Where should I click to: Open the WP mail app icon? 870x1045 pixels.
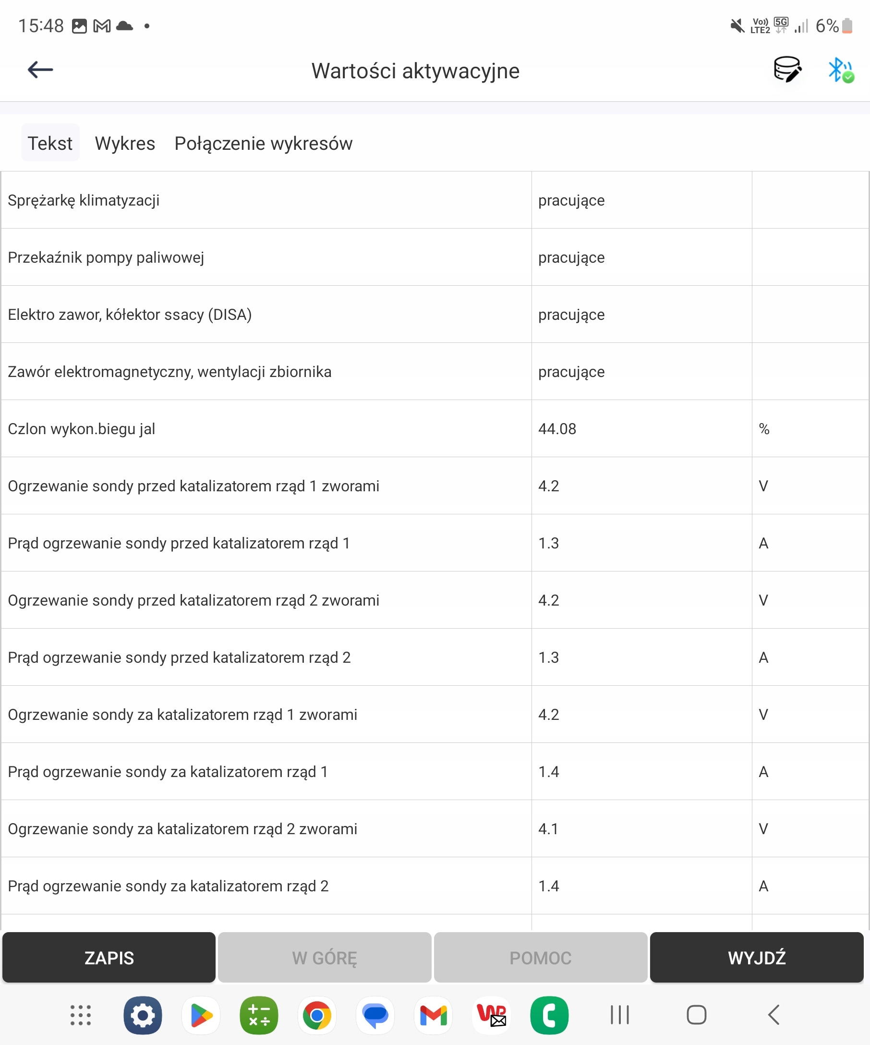492,1015
